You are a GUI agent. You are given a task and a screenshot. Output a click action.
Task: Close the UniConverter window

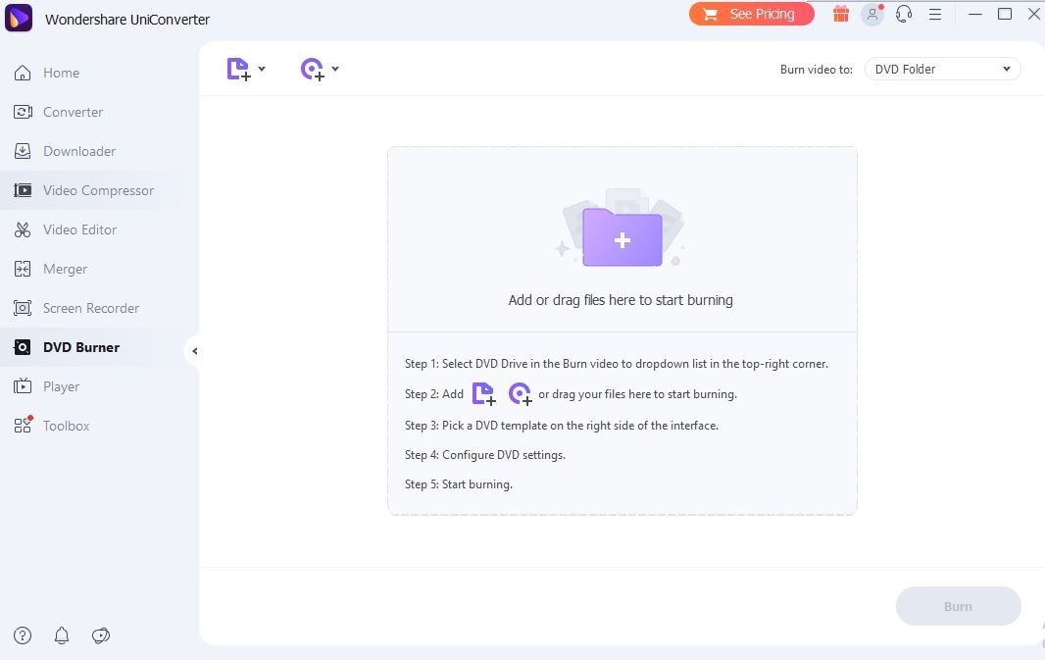click(x=1034, y=14)
